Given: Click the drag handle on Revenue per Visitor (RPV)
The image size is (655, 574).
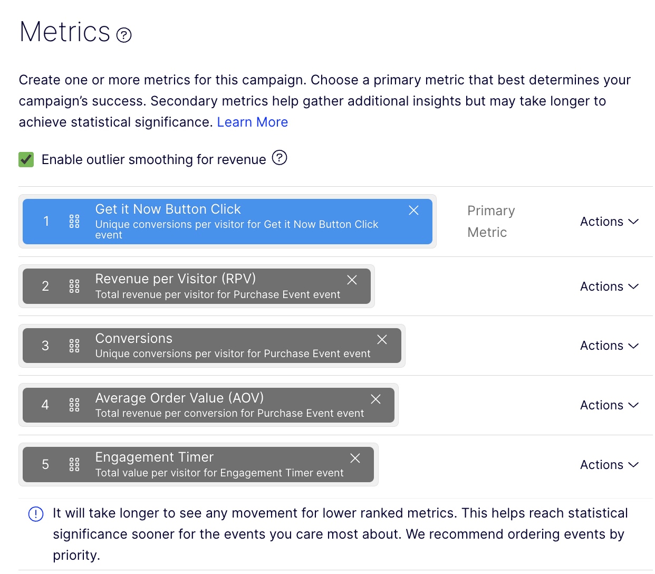Looking at the screenshot, I should 74,286.
